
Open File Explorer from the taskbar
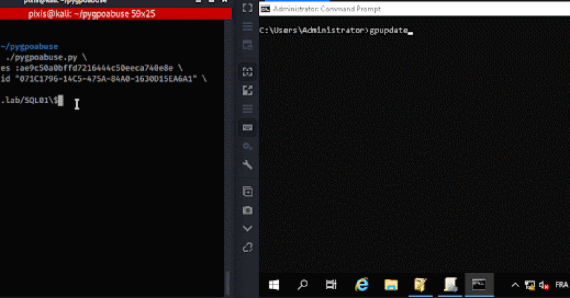click(391, 284)
